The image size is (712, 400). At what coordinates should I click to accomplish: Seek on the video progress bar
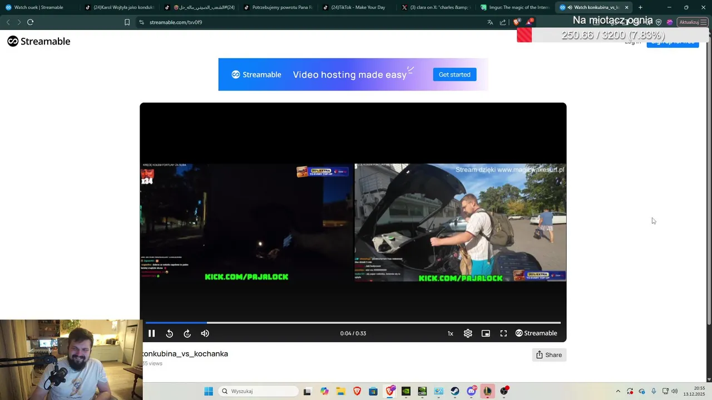353,322
